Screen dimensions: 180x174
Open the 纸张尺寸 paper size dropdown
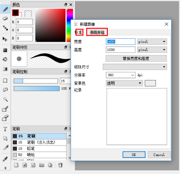click(x=135, y=67)
